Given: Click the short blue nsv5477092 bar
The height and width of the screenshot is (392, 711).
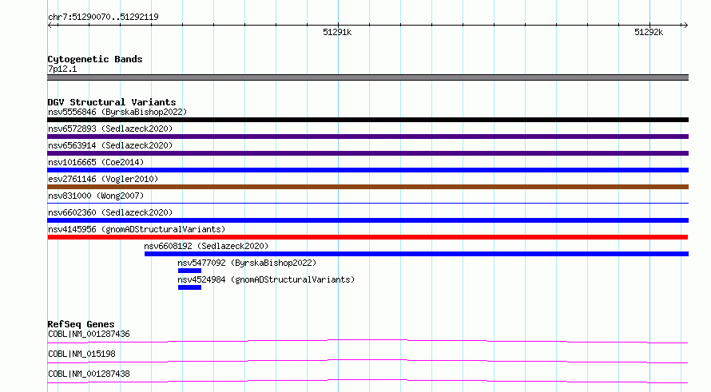Looking at the screenshot, I should [x=189, y=271].
